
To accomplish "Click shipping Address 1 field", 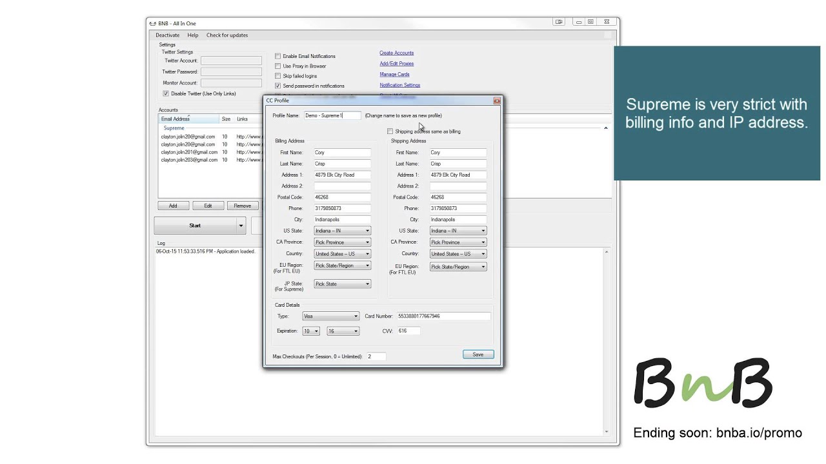I will point(458,175).
